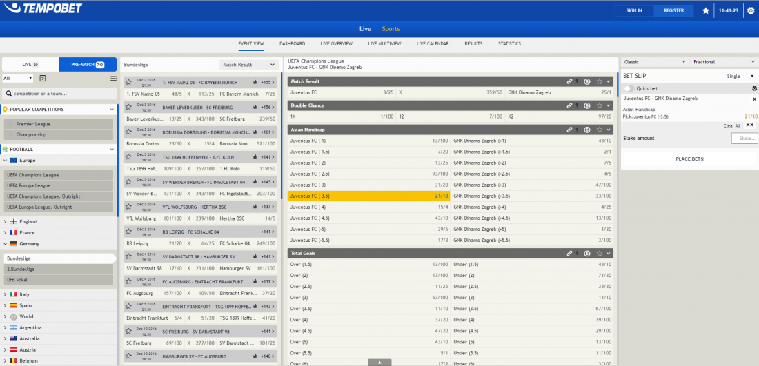
Task: Click the Popular Competitions trophy icon
Action: [x=6, y=110]
